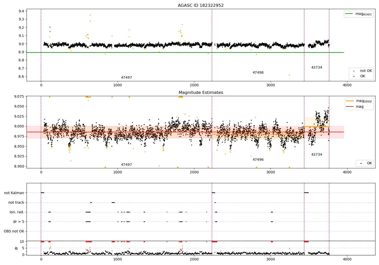Image resolution: width=379 pixels, height=265 pixels.
Task: Click the 4000 x-axis tick under the top plot
Action: click(x=347, y=85)
